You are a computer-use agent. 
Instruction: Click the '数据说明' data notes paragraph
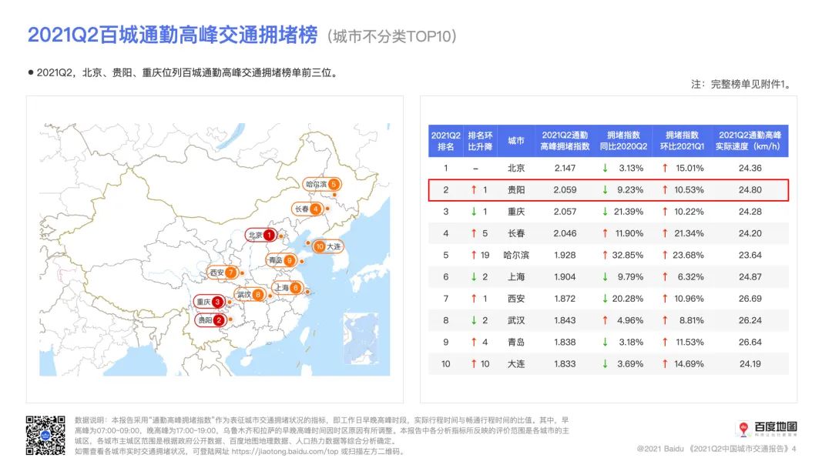(321, 436)
